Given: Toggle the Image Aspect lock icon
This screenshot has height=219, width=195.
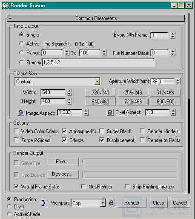Looking at the screenshot, I should coord(21,112).
